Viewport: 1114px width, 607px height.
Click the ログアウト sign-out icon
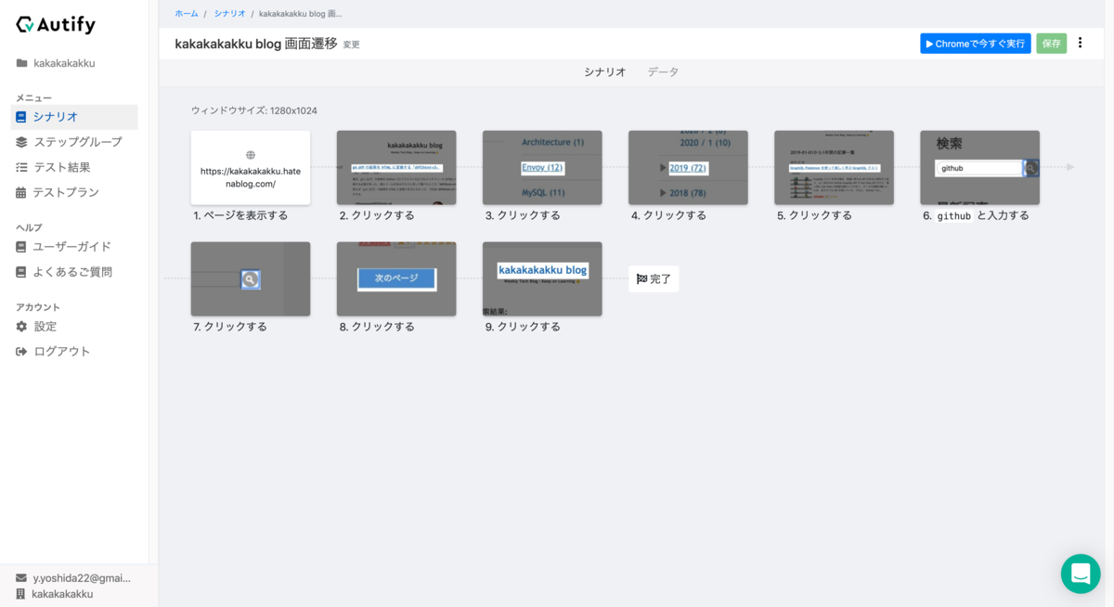(x=21, y=352)
